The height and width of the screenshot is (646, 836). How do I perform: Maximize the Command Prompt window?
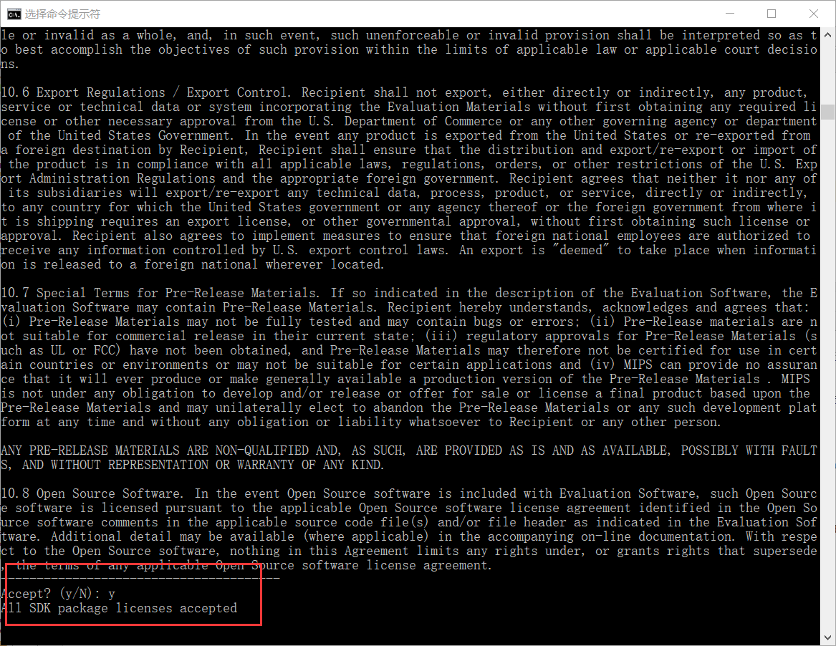772,14
